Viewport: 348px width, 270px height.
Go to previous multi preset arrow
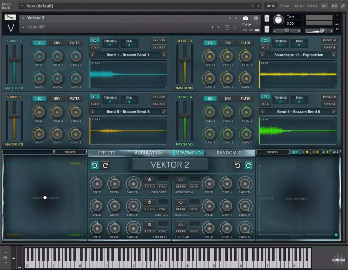point(252,6)
